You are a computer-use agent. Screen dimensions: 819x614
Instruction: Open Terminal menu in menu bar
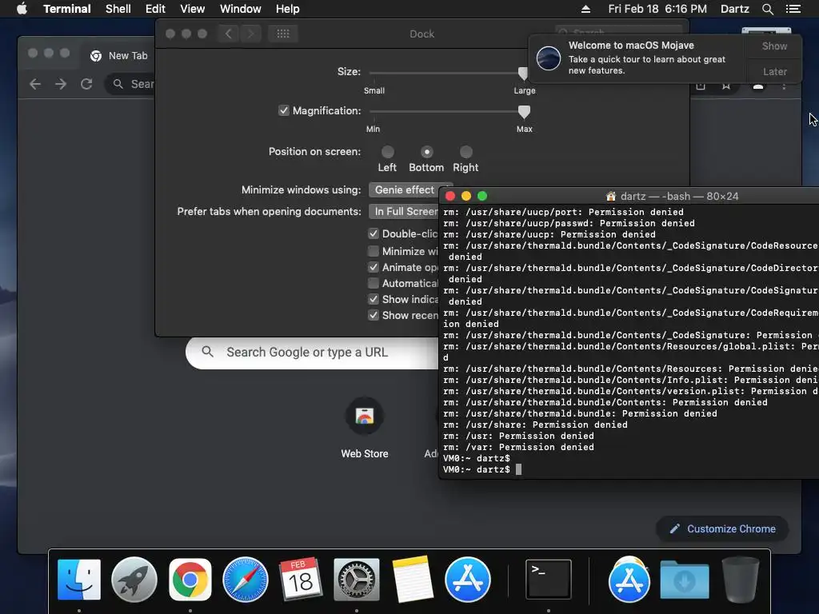pyautogui.click(x=67, y=9)
